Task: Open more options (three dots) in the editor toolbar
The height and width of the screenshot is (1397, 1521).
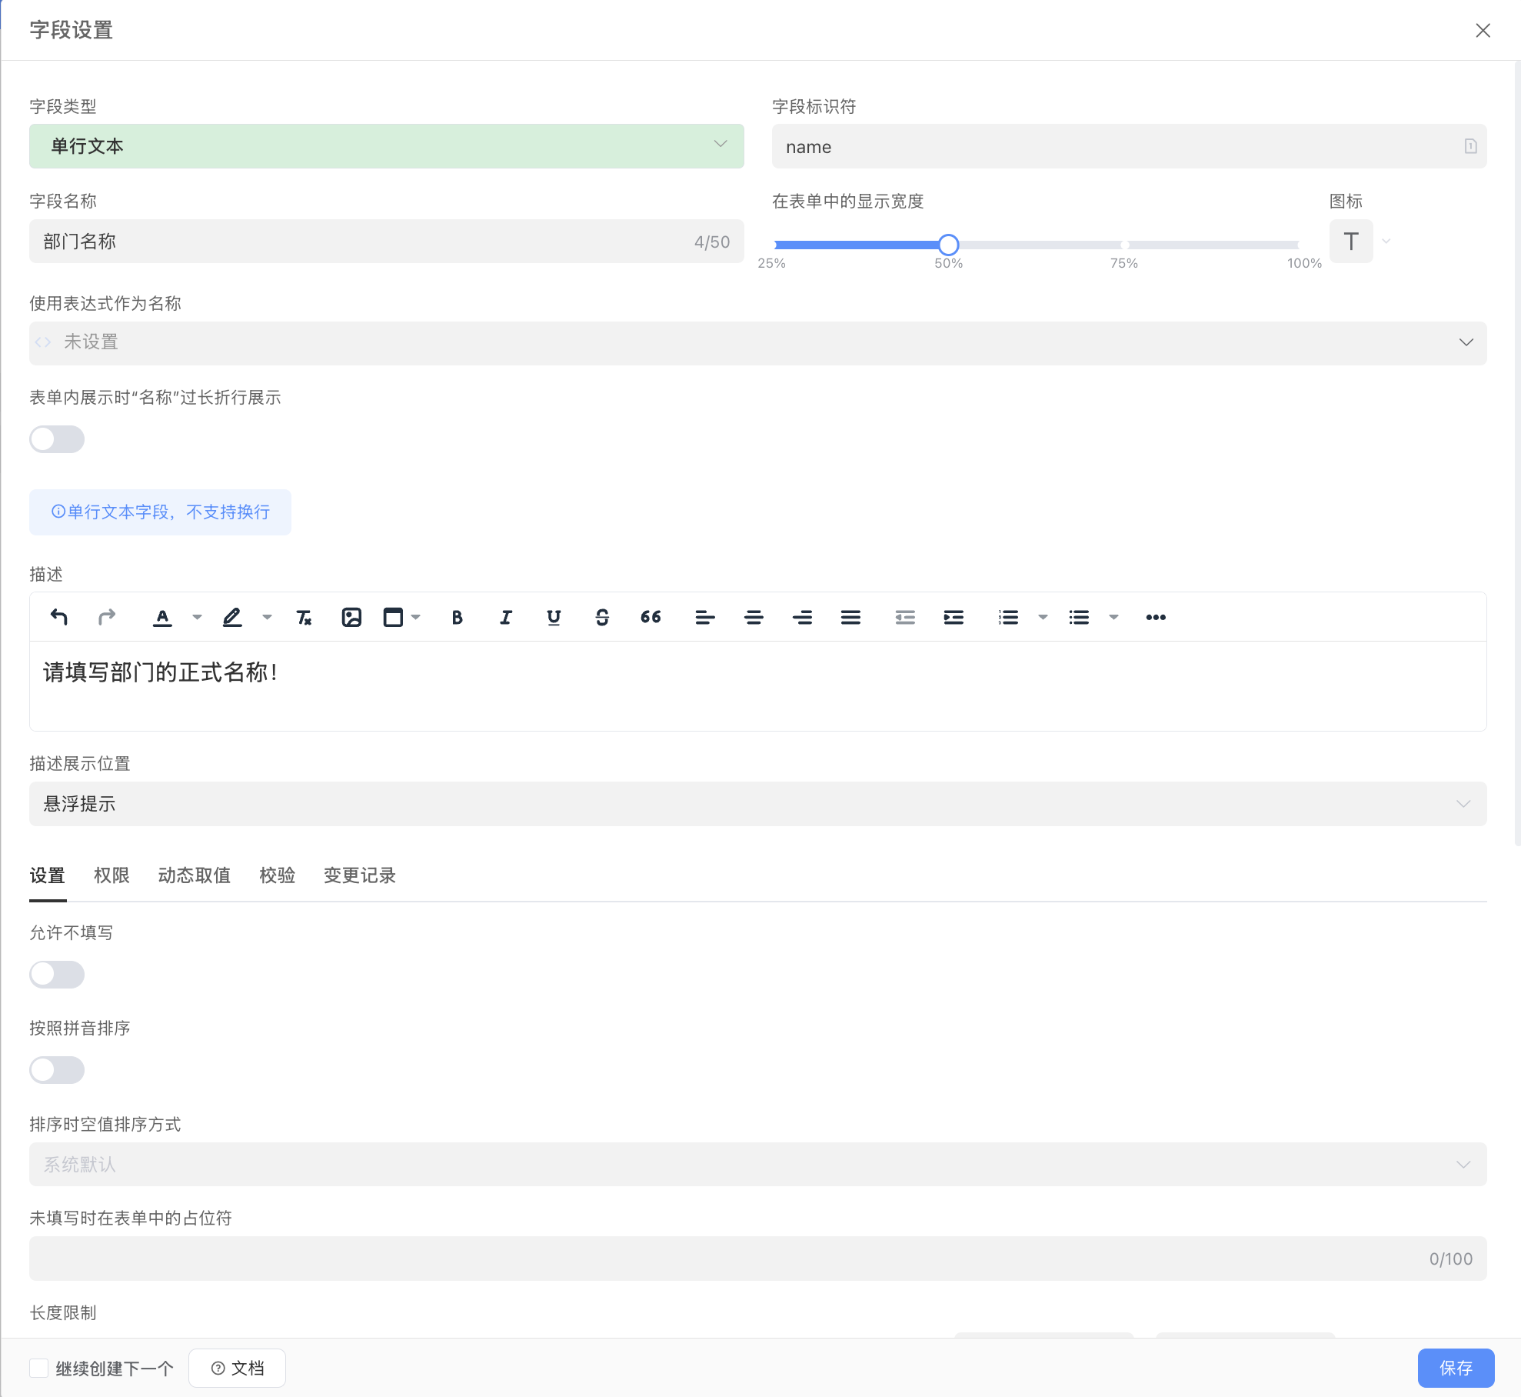Action: coord(1156,617)
